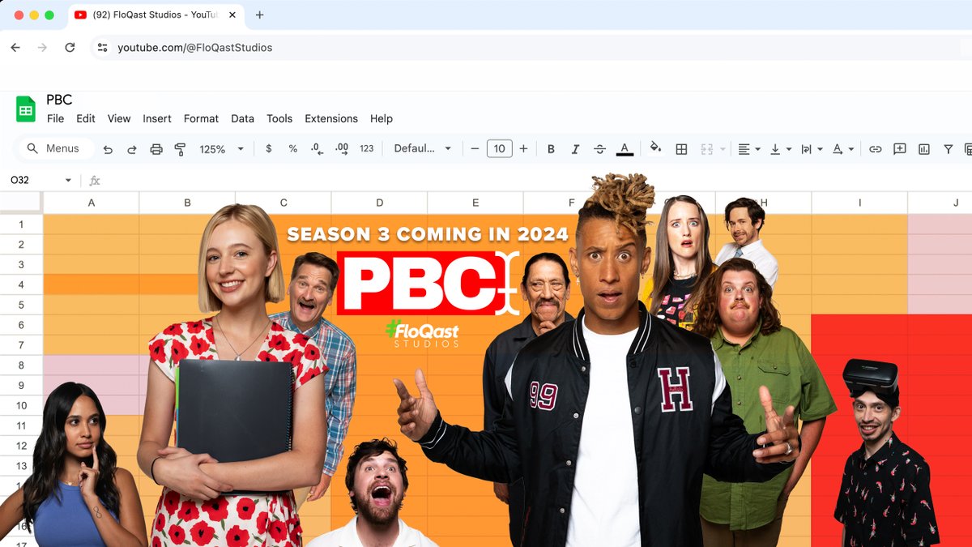The height and width of the screenshot is (547, 972).
Task: Toggle italic formatting
Action: point(575,149)
